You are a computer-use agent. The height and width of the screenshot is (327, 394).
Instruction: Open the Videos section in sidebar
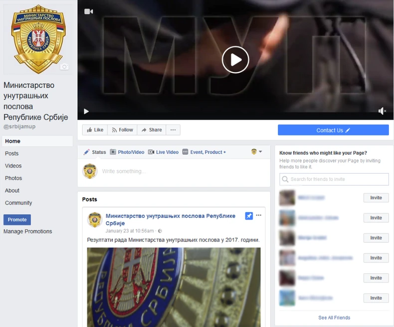click(x=13, y=166)
